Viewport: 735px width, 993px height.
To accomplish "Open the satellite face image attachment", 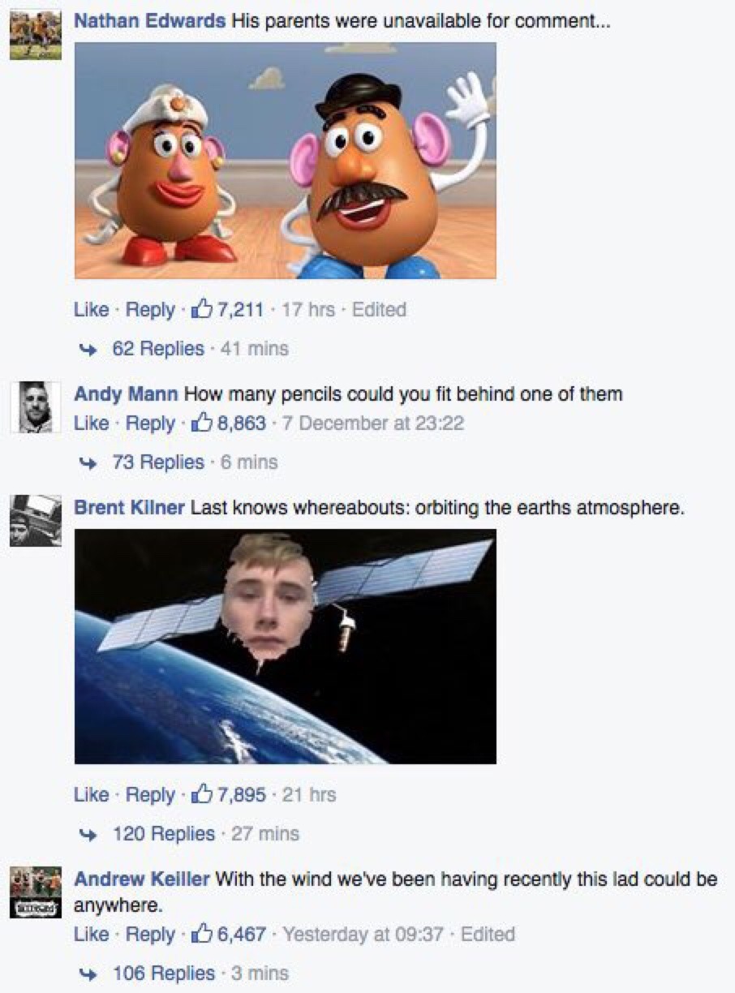I will pyautogui.click(x=285, y=647).
